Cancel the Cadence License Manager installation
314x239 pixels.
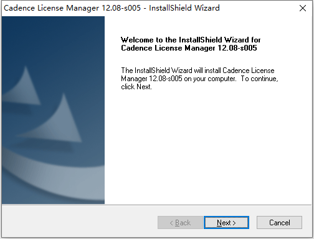tap(279, 223)
